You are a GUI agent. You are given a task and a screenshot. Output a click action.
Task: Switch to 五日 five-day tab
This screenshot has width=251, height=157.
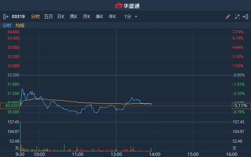point(48,17)
